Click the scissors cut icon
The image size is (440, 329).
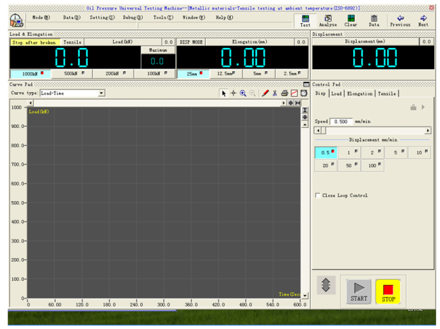point(275,93)
